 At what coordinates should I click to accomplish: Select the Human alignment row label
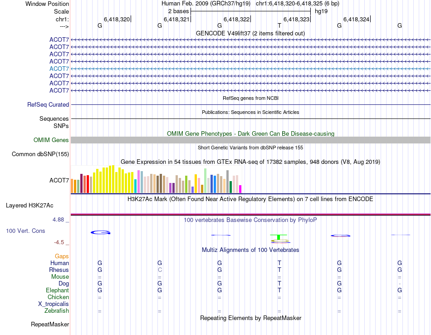(59, 263)
